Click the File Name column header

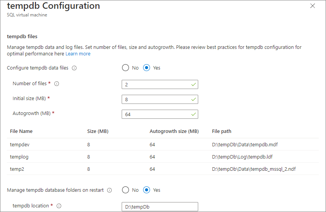[21, 131]
